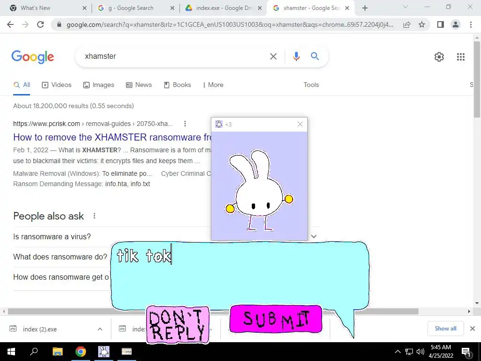Image resolution: width=481 pixels, height=361 pixels.
Task: Switch to index.exe Google Drive tab
Action: (223, 8)
